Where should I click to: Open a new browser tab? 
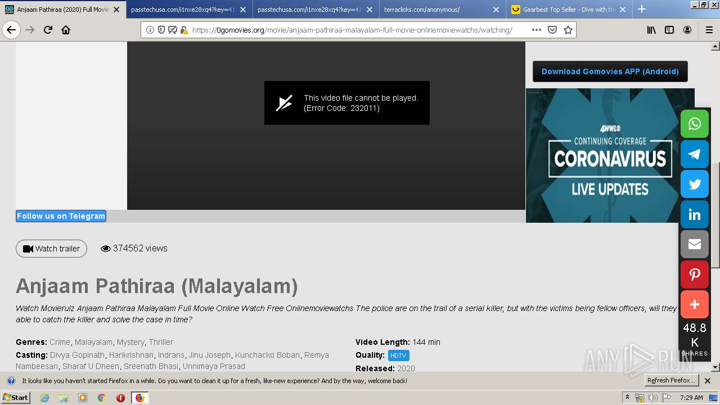pyautogui.click(x=642, y=9)
